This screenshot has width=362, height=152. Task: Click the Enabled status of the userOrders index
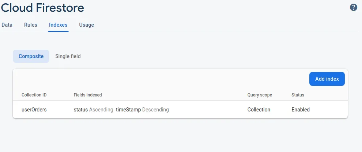(x=301, y=110)
